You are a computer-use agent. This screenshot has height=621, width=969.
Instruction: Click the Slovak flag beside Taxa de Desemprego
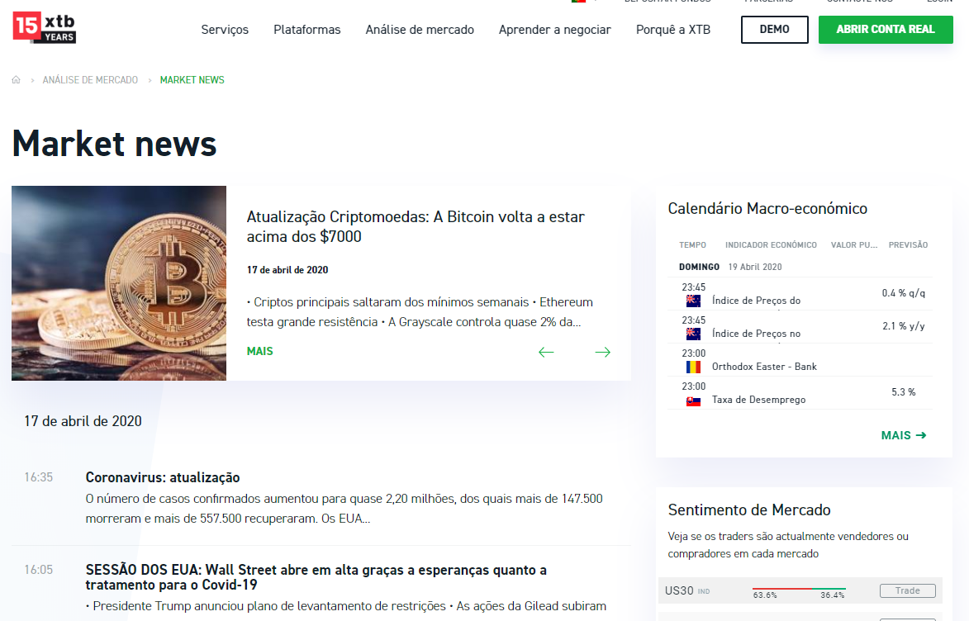pyautogui.click(x=693, y=401)
